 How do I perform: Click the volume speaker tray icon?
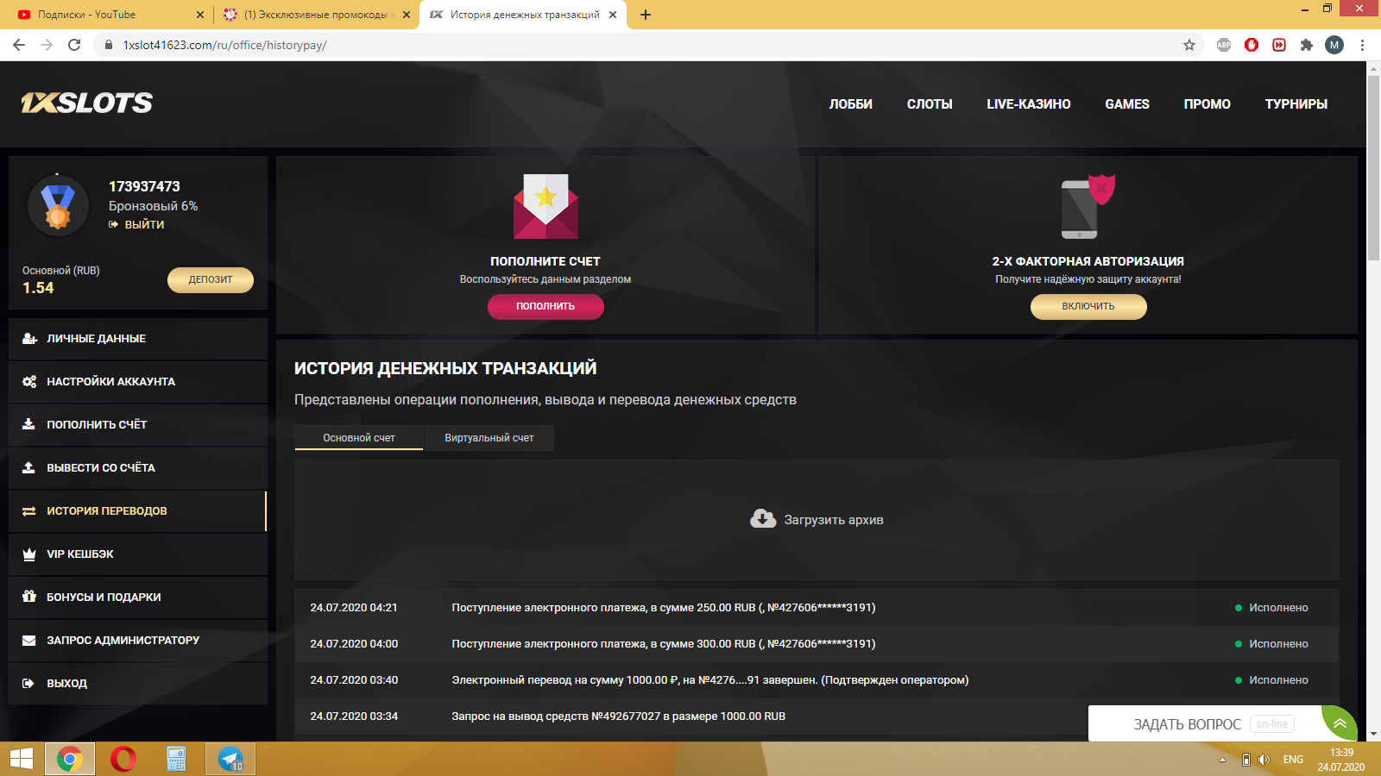1264,760
